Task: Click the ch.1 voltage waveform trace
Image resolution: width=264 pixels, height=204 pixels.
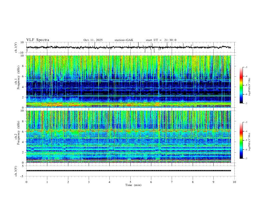Action: pos(128,47)
